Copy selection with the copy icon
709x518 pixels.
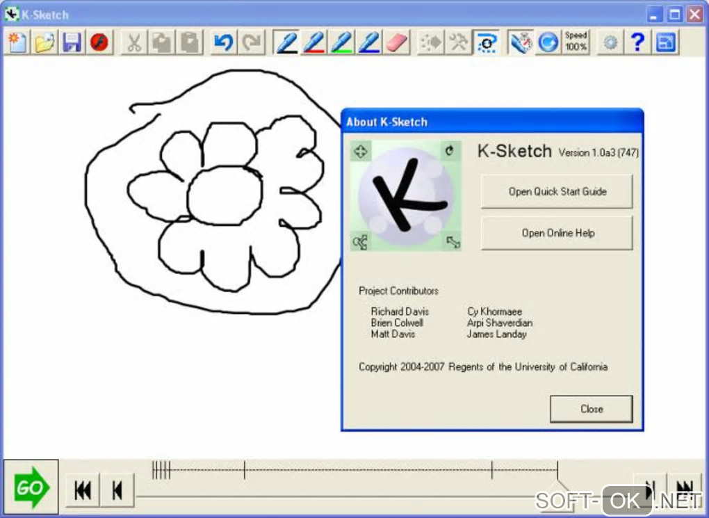click(x=161, y=43)
